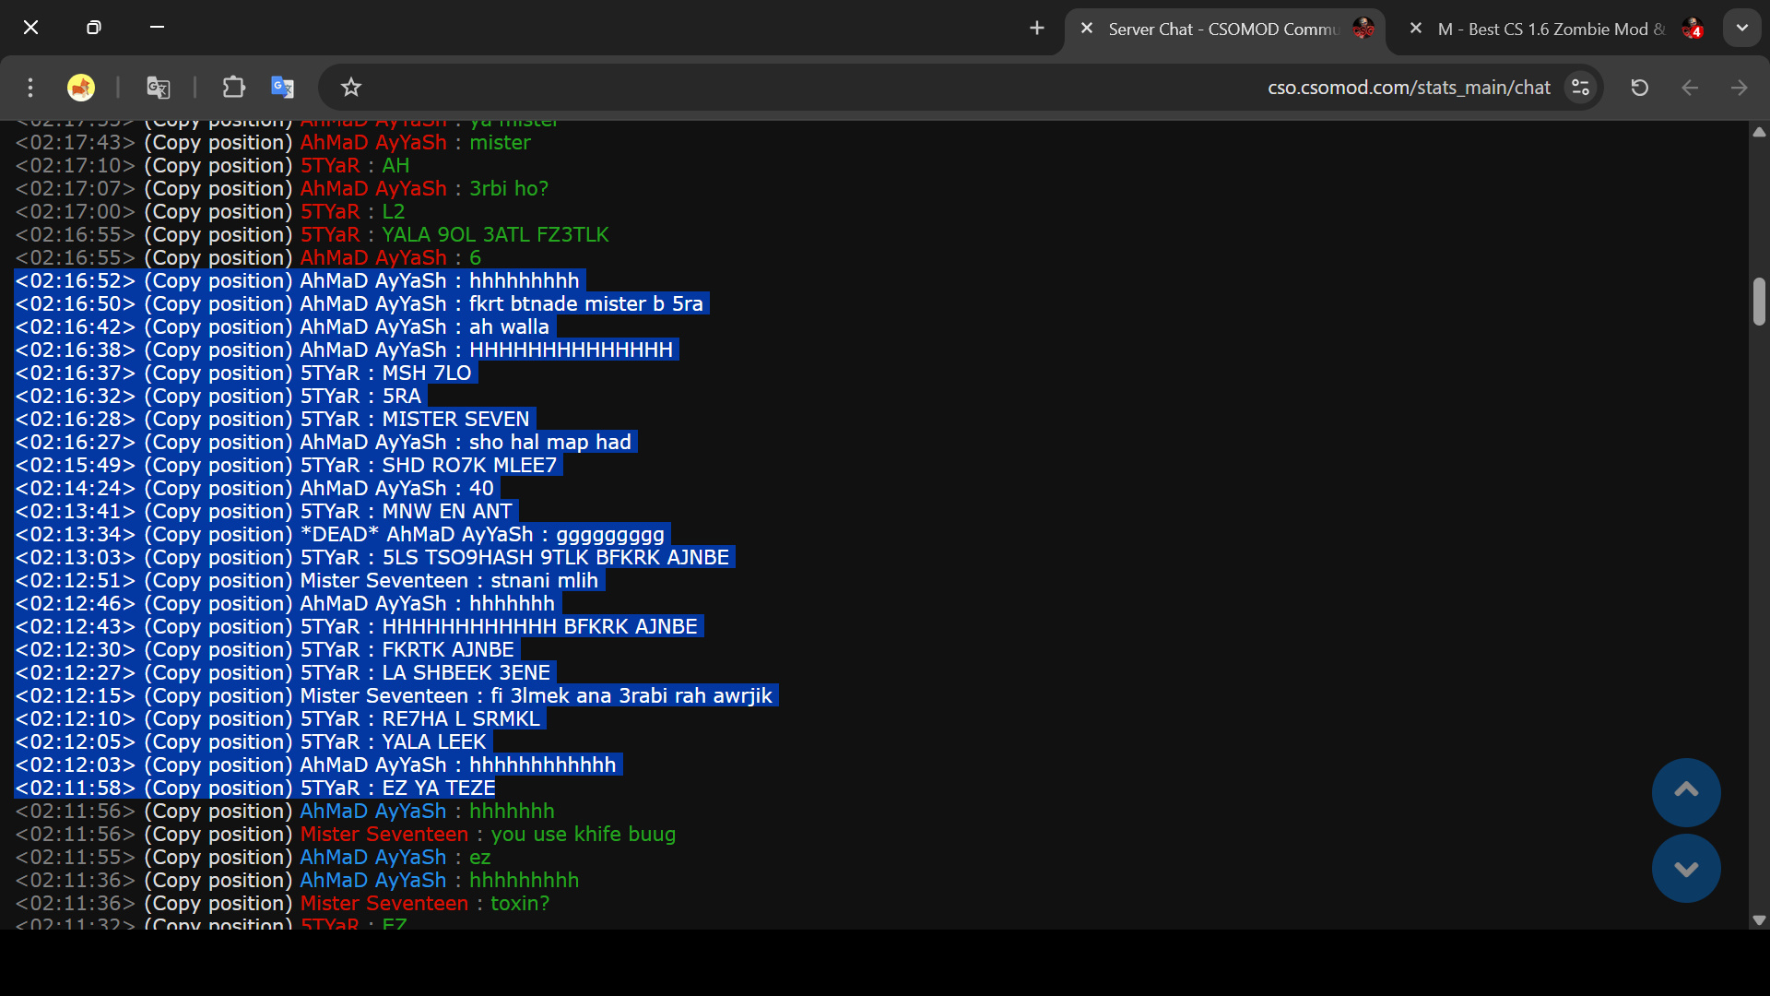Click the address bar URL cso.csomod.com

[x=1408, y=88]
